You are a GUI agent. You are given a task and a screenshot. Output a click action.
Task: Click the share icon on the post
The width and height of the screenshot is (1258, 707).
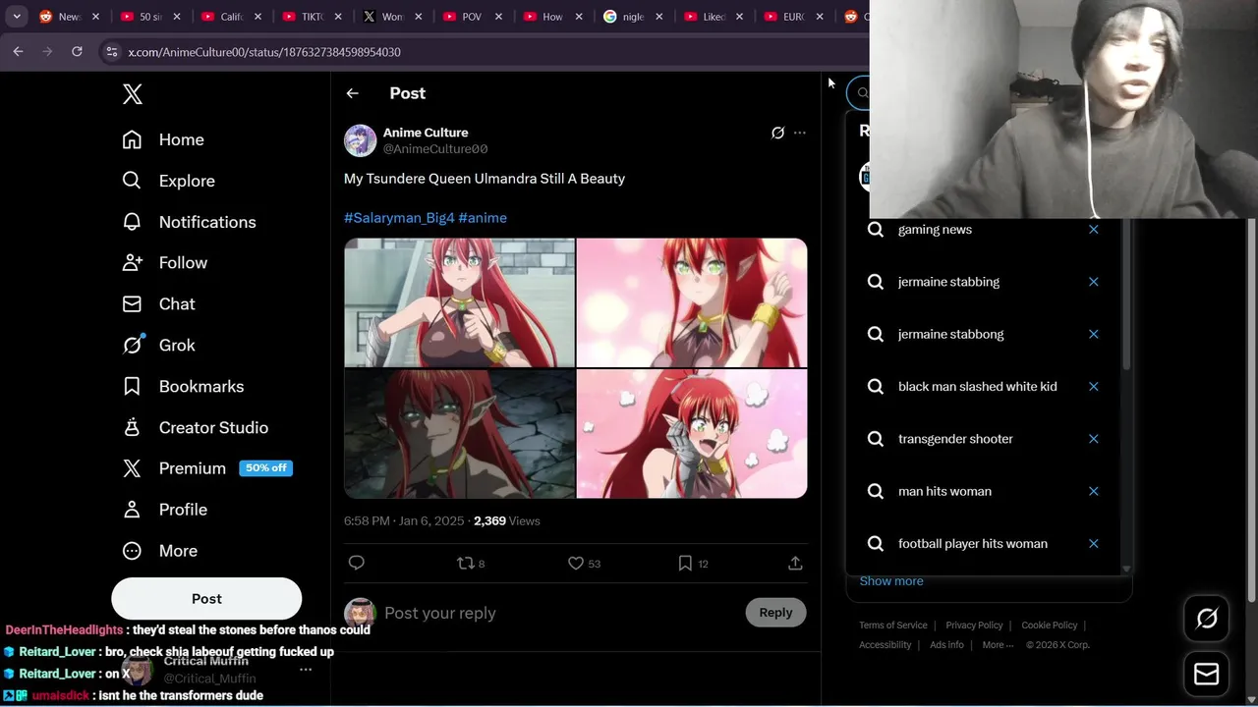coord(795,563)
